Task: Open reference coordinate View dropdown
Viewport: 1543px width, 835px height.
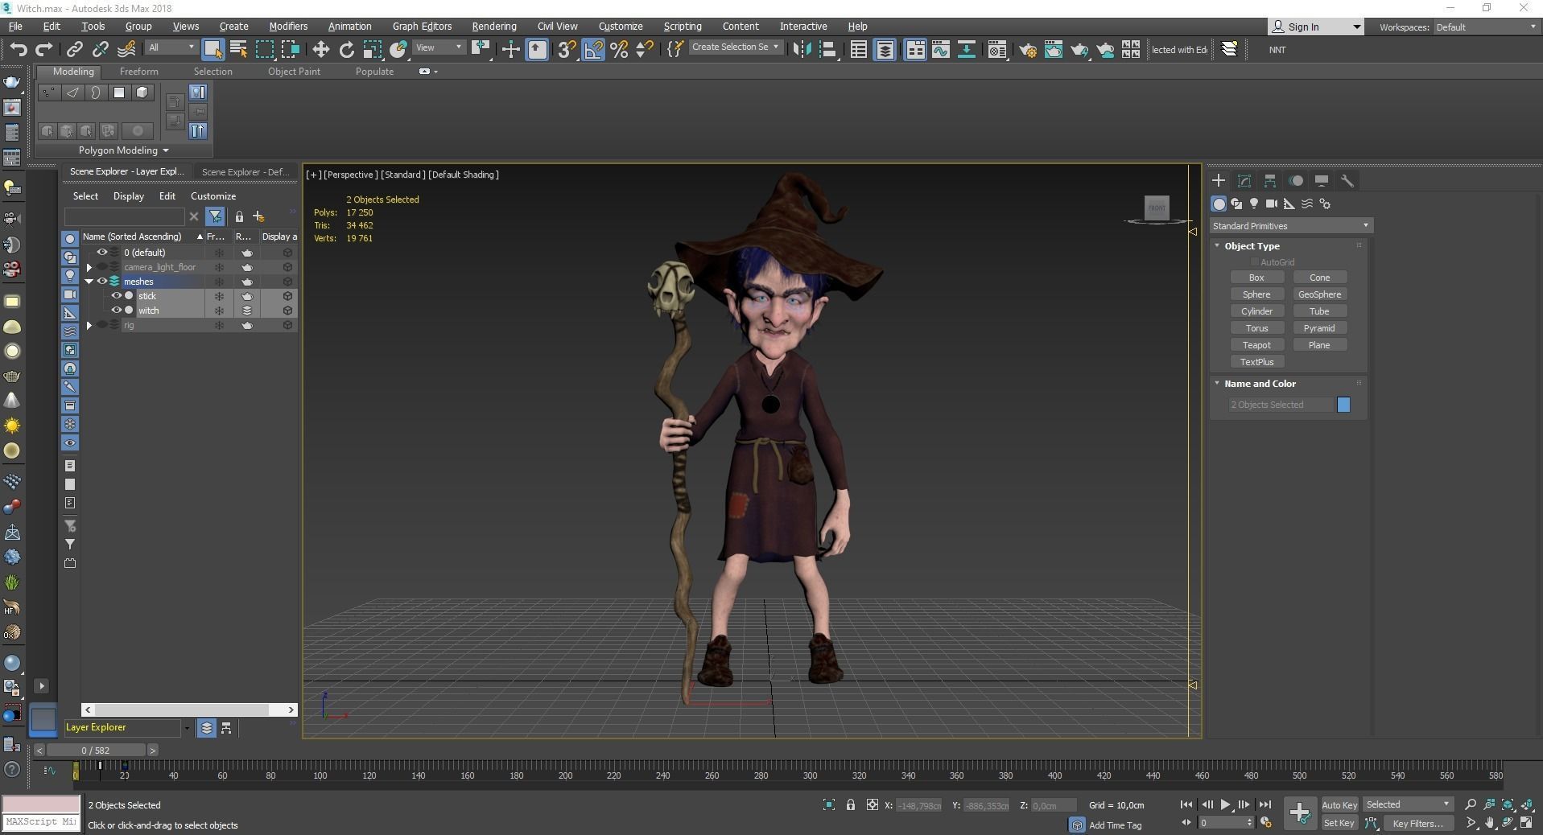Action: coord(439,47)
